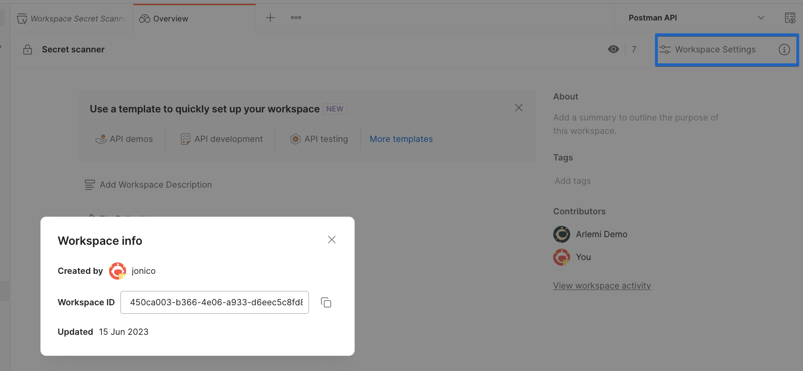
Task: Choose the API demos template
Action: pos(124,139)
